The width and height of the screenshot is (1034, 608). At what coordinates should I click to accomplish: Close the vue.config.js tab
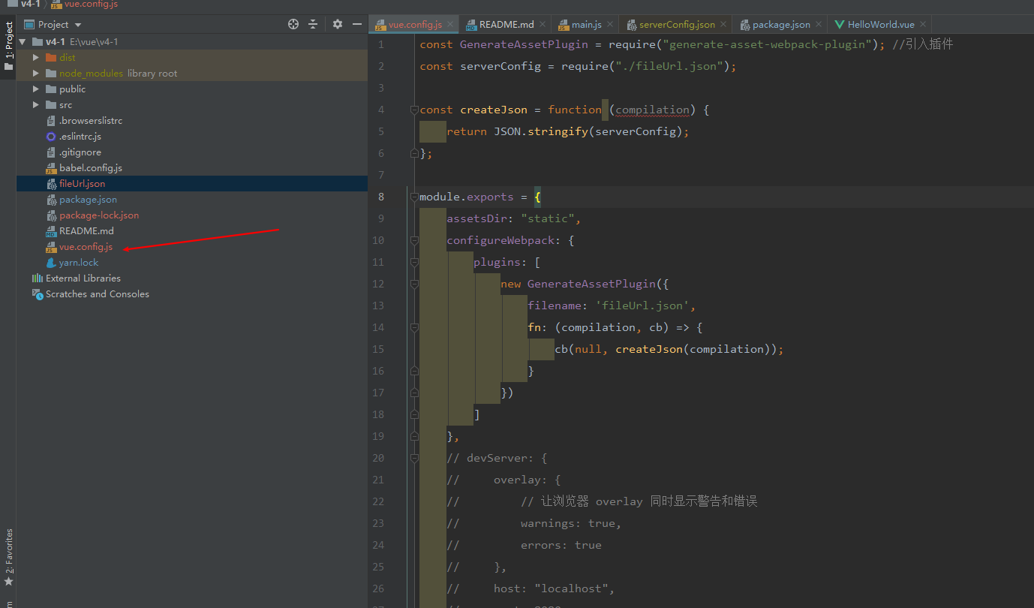(450, 25)
